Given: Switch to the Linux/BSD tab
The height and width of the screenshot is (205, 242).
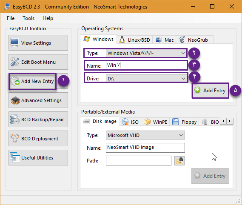Looking at the screenshot, I should [x=134, y=40].
